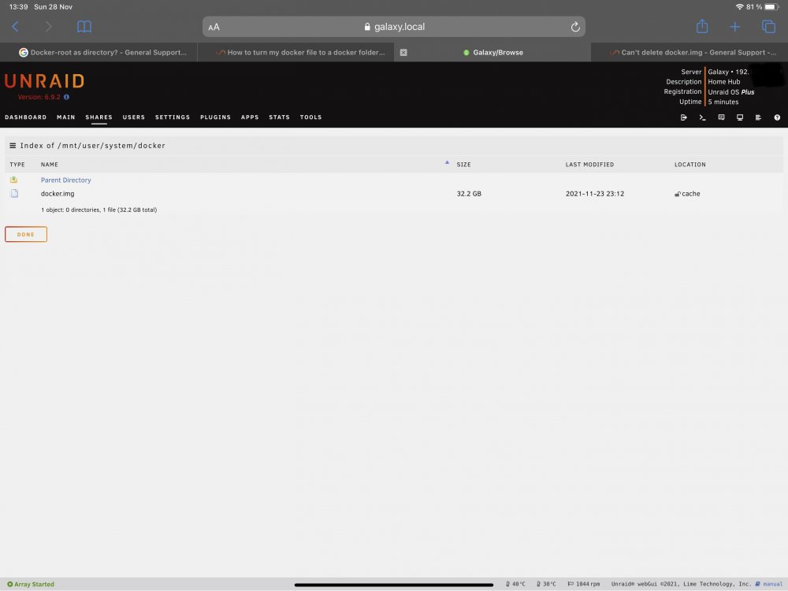Click the 2021-11-23 23:12 date
Viewport: 788px width, 591px height.
point(594,194)
